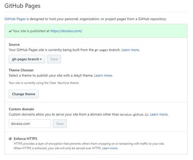Screen dimensions: 193x160
Task: Open the gh-pages branch dropdown
Action: [x=27, y=59]
